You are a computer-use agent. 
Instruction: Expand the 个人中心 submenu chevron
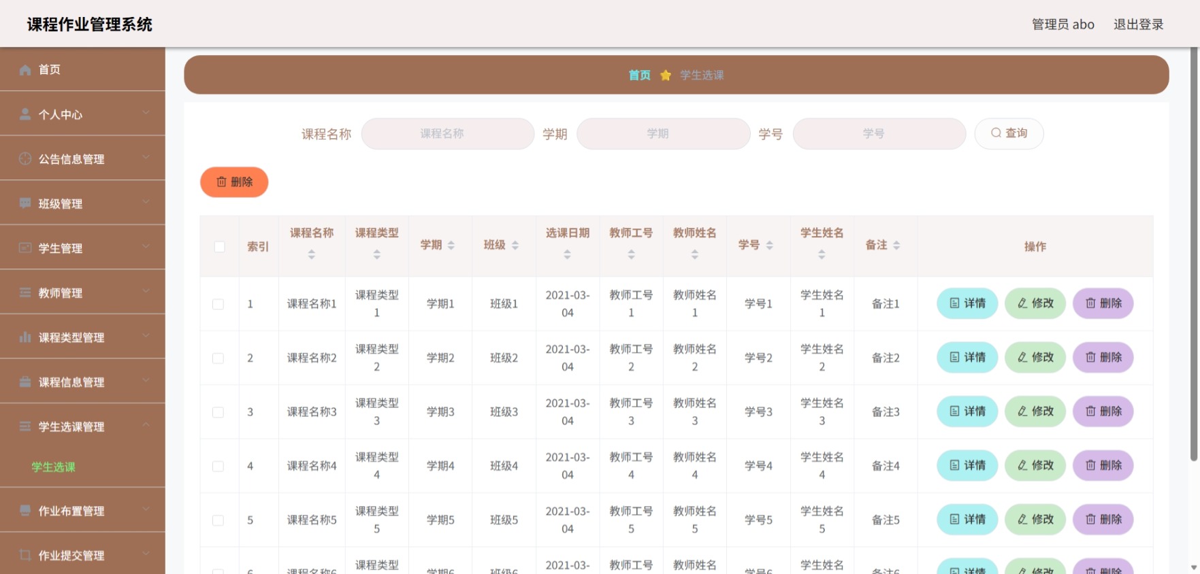[146, 112]
